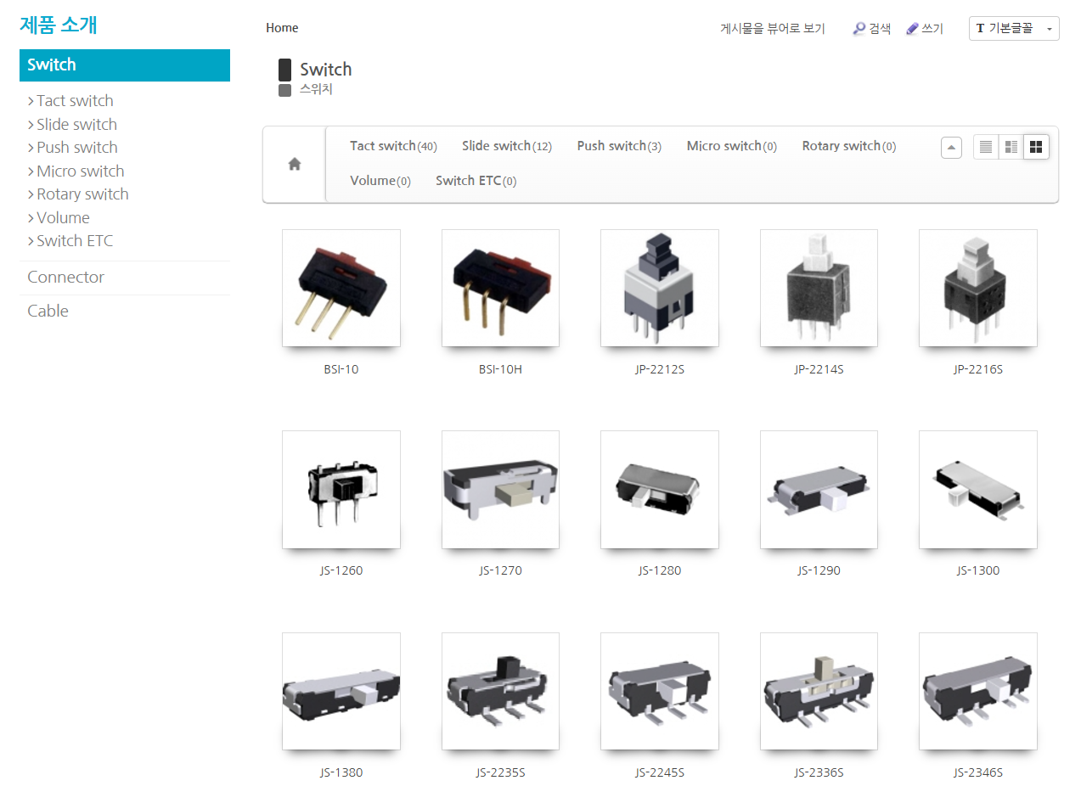1081x803 pixels.
Task: Open Volume(0) category tab
Action: 380,181
